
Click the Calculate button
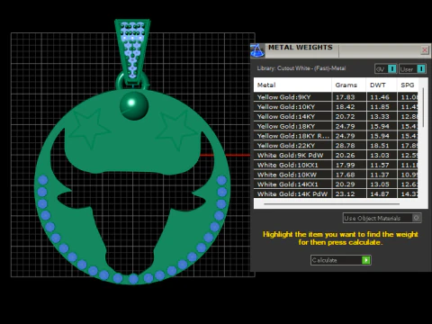tap(341, 260)
